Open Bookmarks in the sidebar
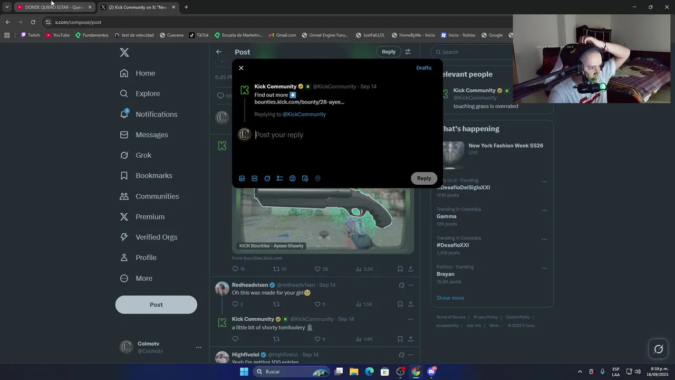This screenshot has height=380, width=675. tap(146, 176)
